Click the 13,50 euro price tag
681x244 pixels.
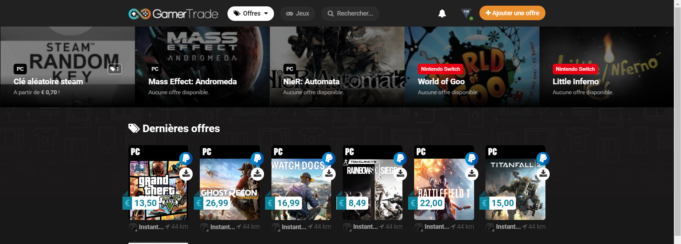tap(141, 203)
